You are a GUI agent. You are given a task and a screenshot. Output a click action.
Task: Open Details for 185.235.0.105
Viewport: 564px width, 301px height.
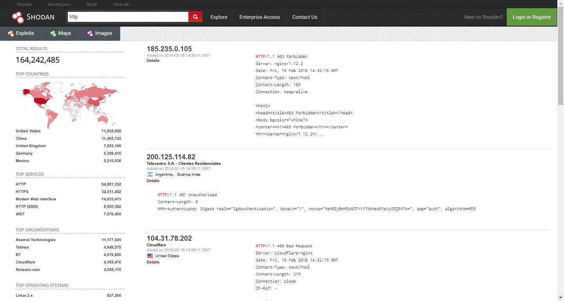coord(153,61)
